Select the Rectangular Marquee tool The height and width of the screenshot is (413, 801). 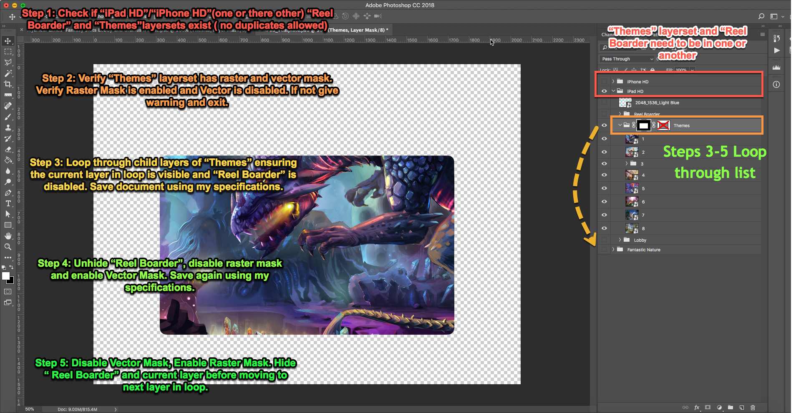coord(8,52)
